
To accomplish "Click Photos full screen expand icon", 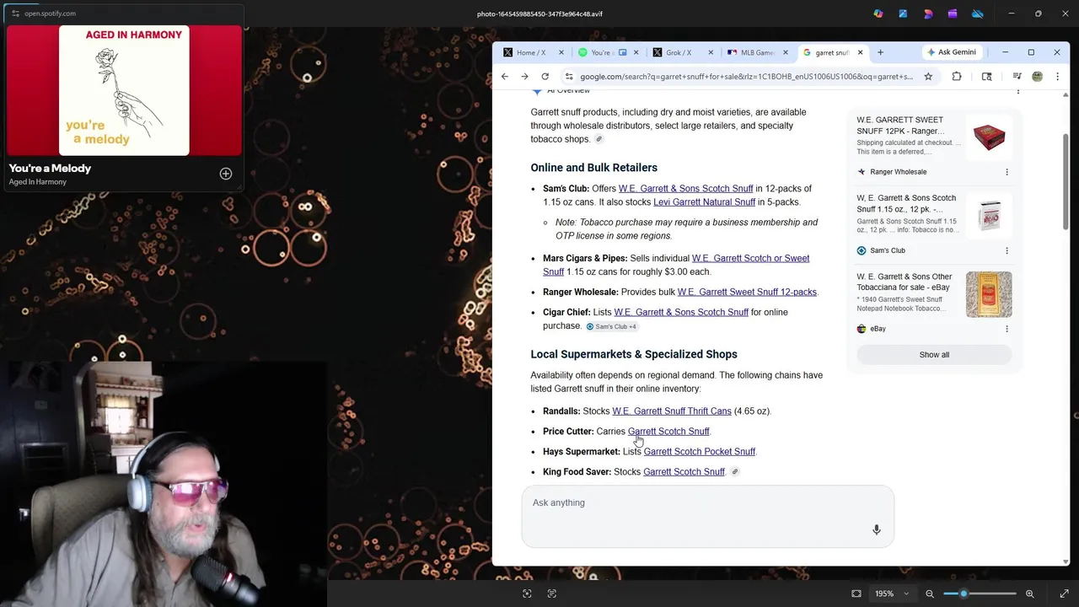I will [1064, 594].
